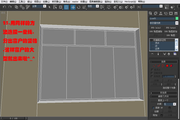Screen dimensions: 180x120
Task: Switch to the Modify panel tab
Action: [155, 13]
